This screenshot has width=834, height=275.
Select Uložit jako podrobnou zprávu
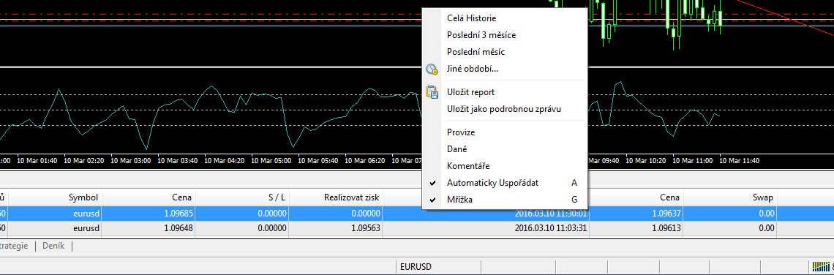tap(504, 109)
